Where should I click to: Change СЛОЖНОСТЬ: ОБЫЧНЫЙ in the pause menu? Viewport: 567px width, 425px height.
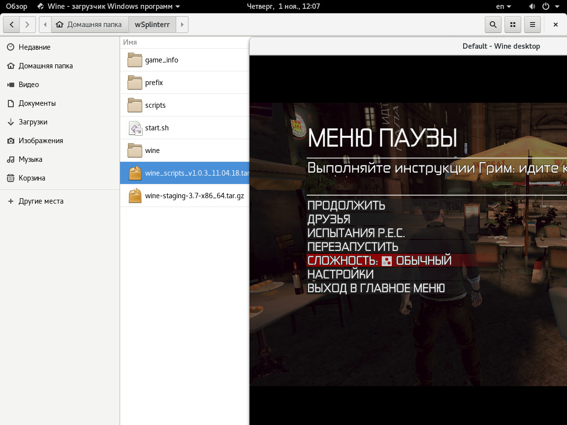[x=379, y=261]
